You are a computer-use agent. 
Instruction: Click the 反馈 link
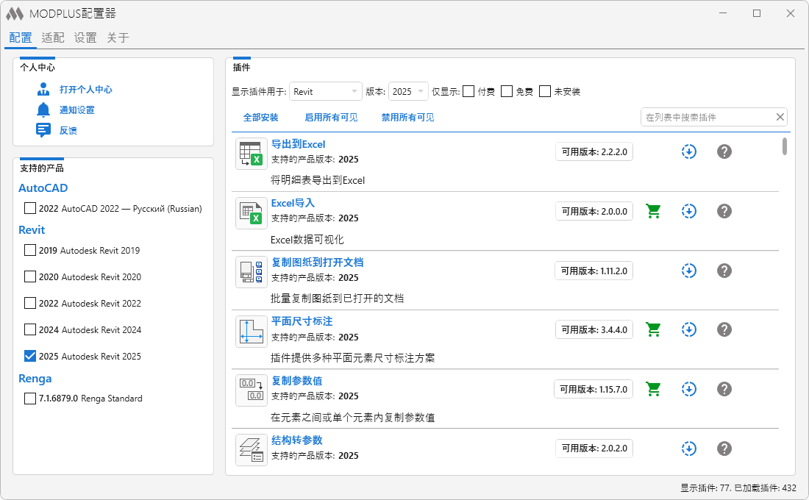tap(68, 131)
